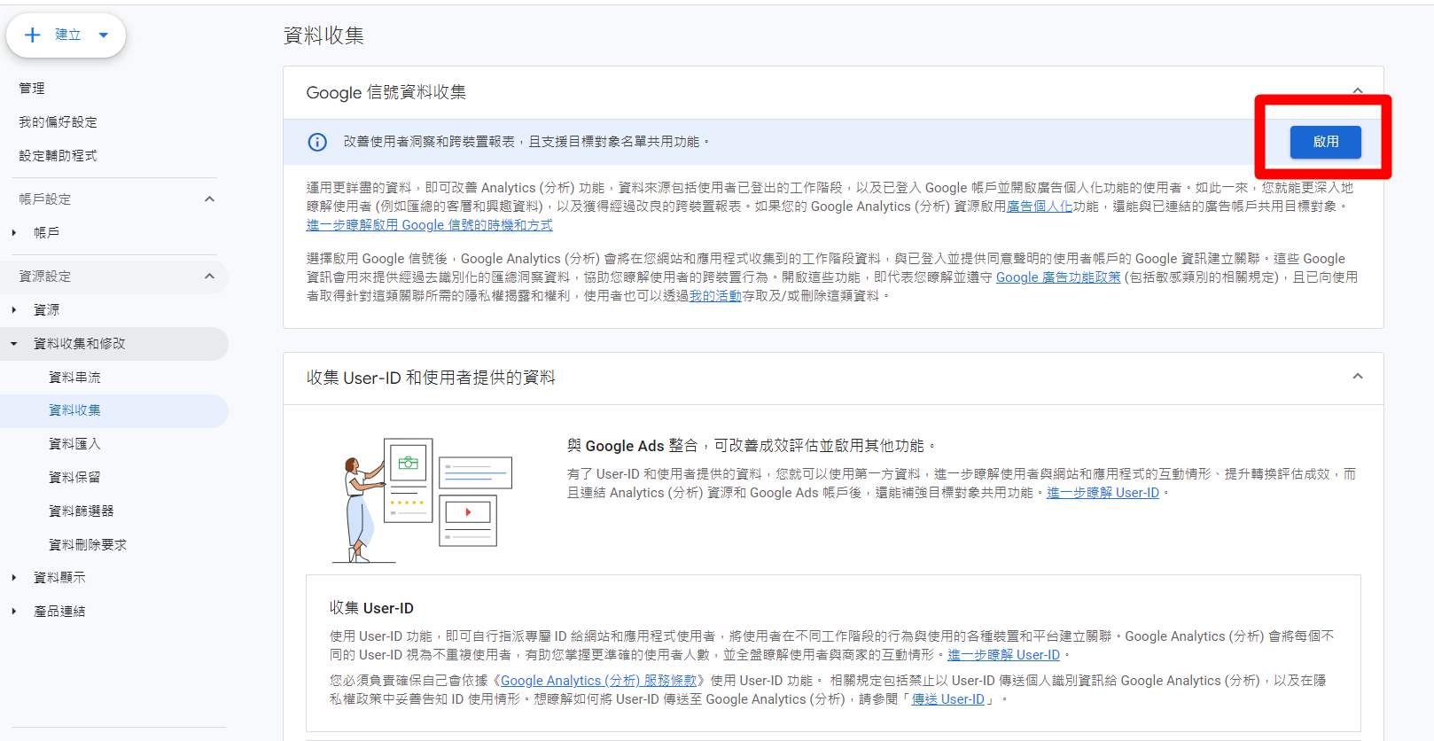The image size is (1434, 741).
Task: Select 資料保留 in sidebar
Action: (74, 478)
